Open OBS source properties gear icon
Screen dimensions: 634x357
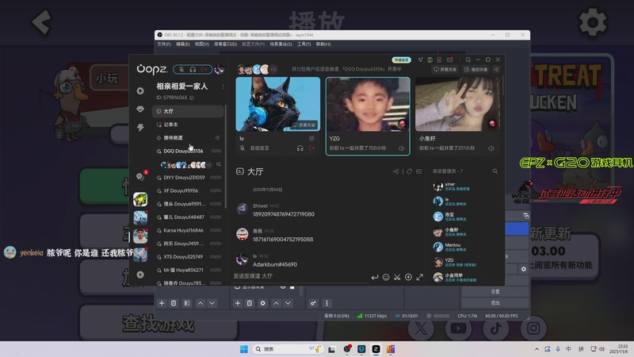coord(263,303)
